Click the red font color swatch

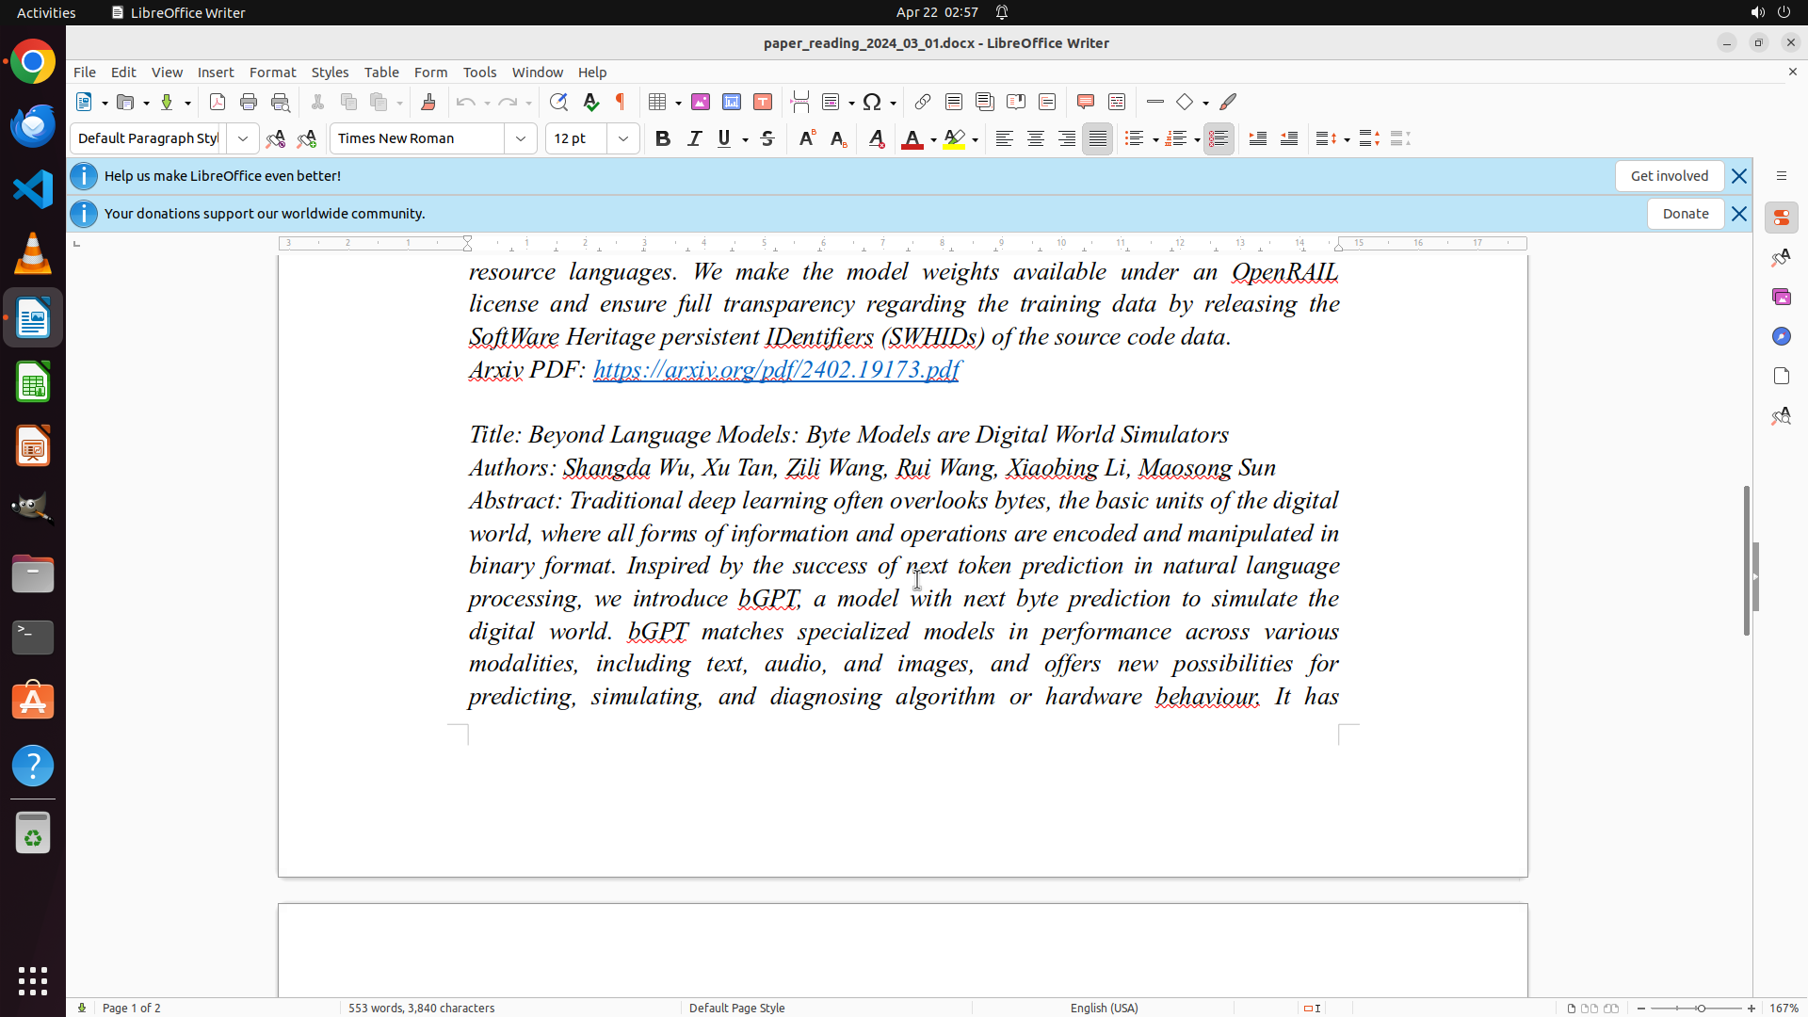(x=912, y=138)
